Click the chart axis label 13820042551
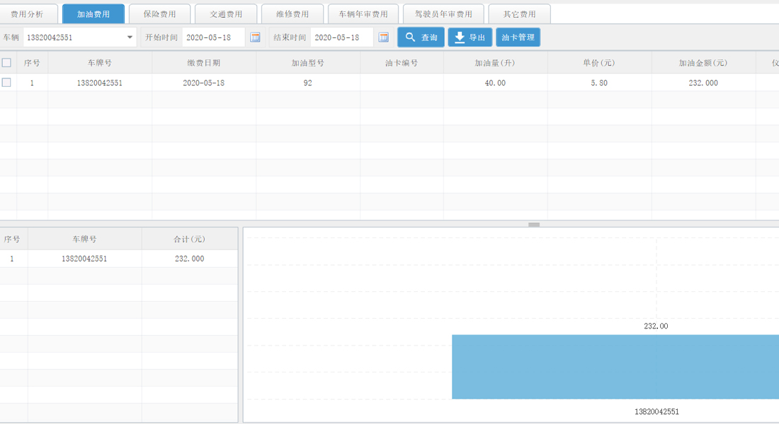This screenshot has height=424, width=779. click(656, 411)
